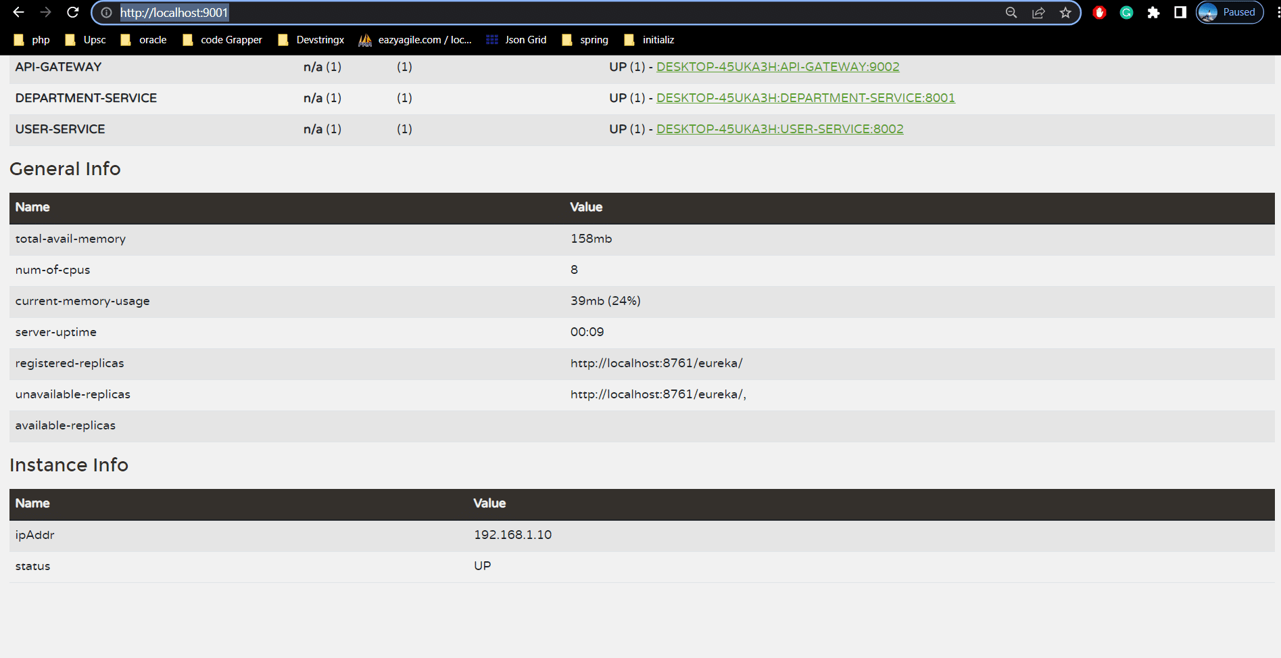Open the Grammarly extension icon
1281x658 pixels.
pyautogui.click(x=1126, y=12)
